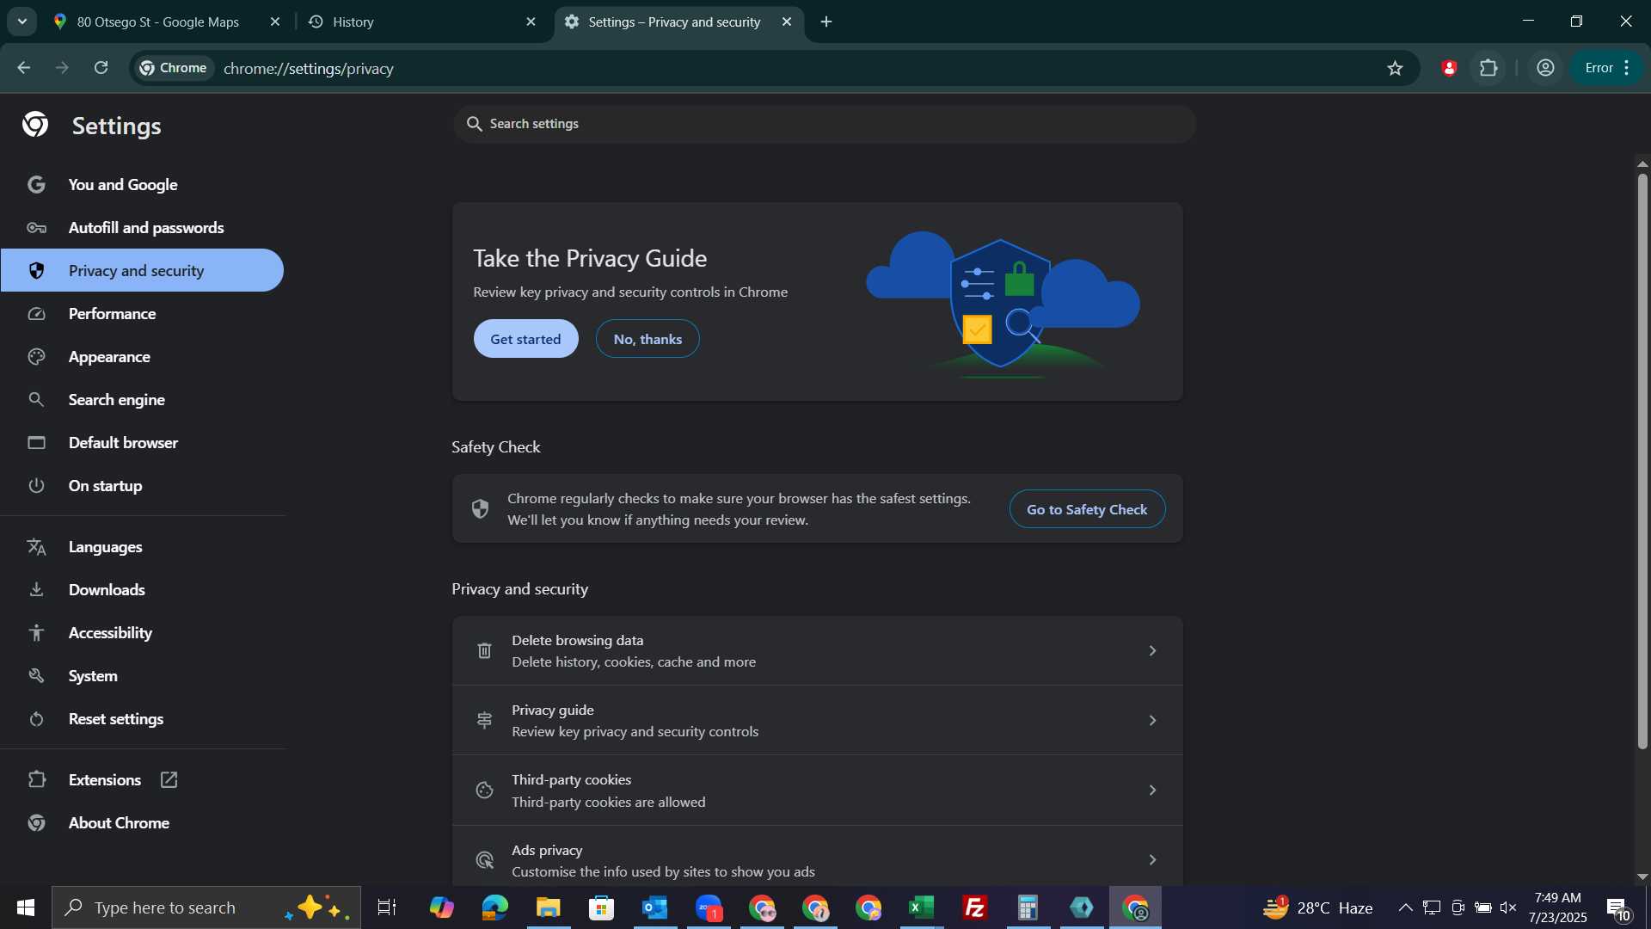Viewport: 1651px width, 929px height.
Task: Open a new tab with plus button
Action: (826, 22)
